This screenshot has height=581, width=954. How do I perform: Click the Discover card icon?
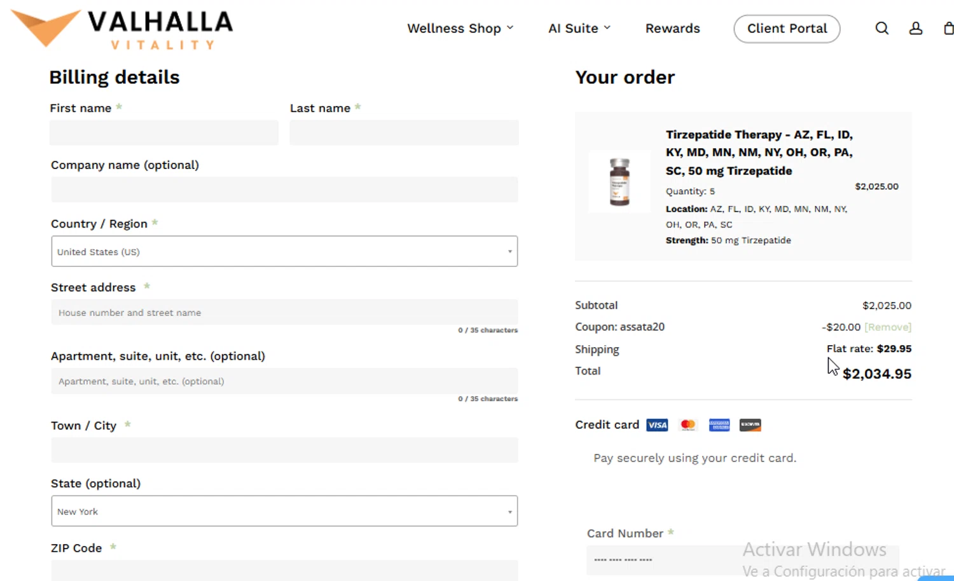[x=750, y=425]
